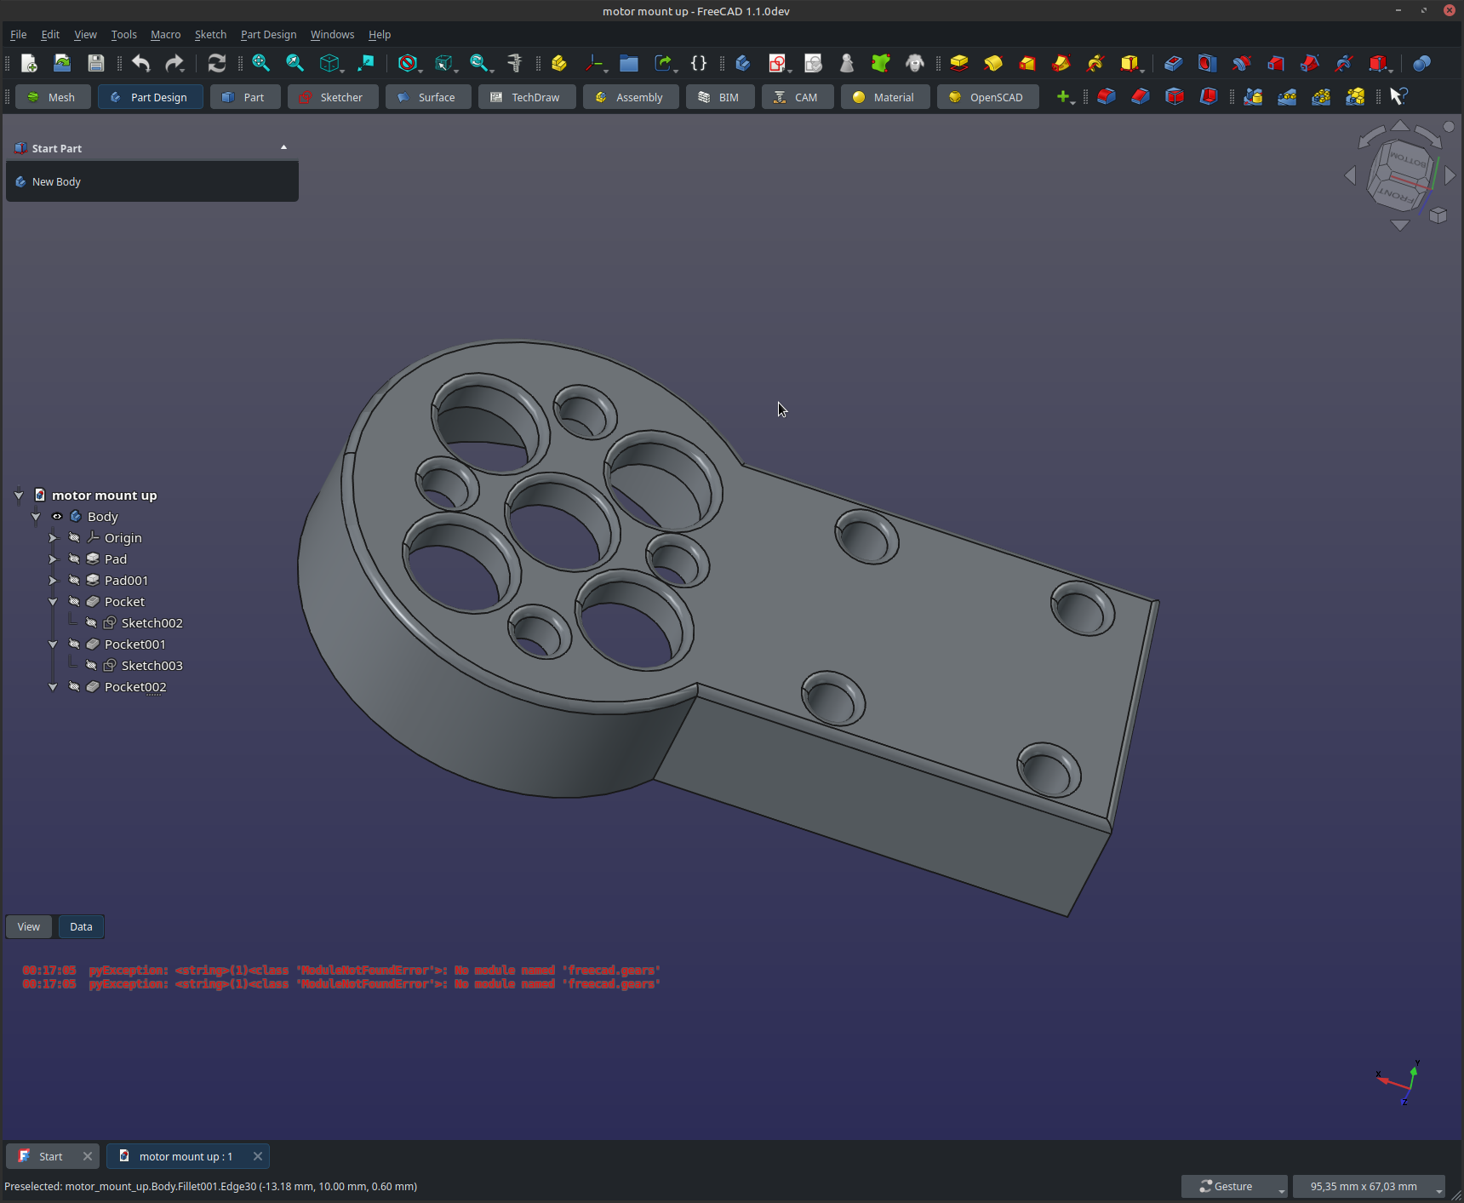This screenshot has width=1464, height=1203.
Task: Switch to the Sketcher workbench button
Action: 332,97
